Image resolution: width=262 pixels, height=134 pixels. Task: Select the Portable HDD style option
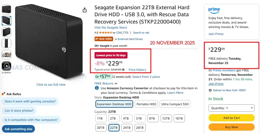[x=146, y=104]
